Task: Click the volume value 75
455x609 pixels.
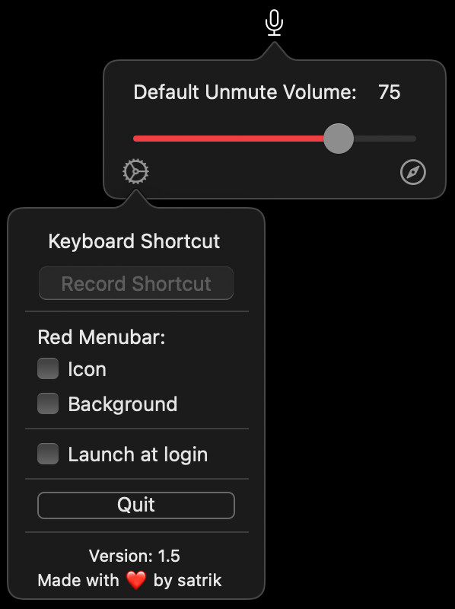Action: click(389, 92)
